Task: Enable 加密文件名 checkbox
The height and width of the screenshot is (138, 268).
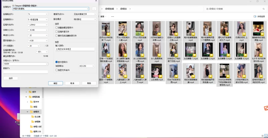Action: [56, 70]
